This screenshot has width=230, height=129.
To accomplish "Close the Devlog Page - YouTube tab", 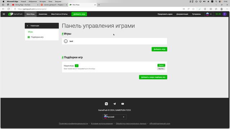I will coord(38,5).
